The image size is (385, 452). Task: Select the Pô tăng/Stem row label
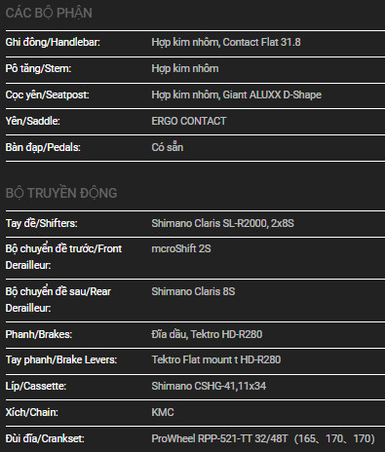[x=38, y=68]
